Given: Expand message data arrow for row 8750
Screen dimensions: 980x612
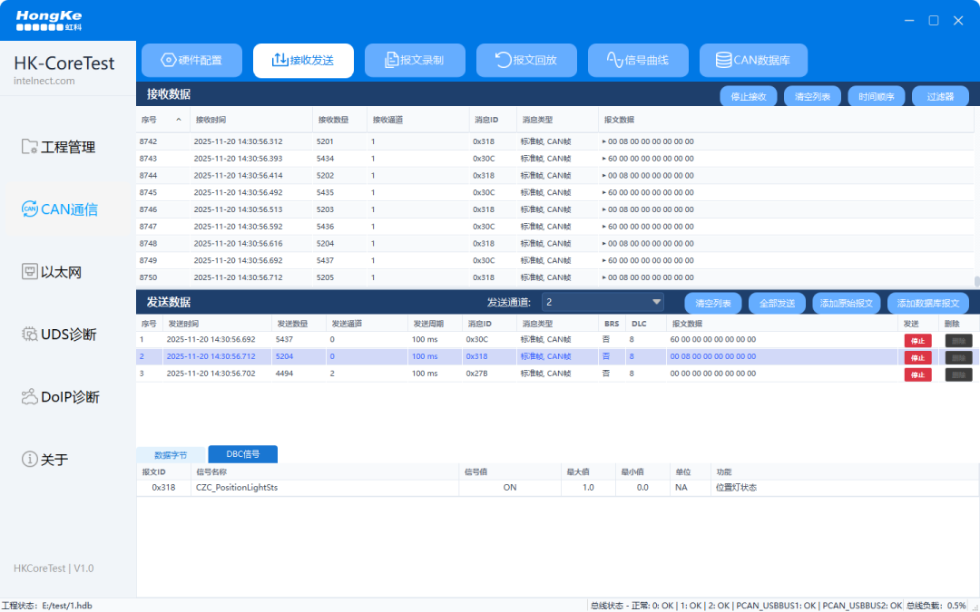Looking at the screenshot, I should [x=604, y=277].
